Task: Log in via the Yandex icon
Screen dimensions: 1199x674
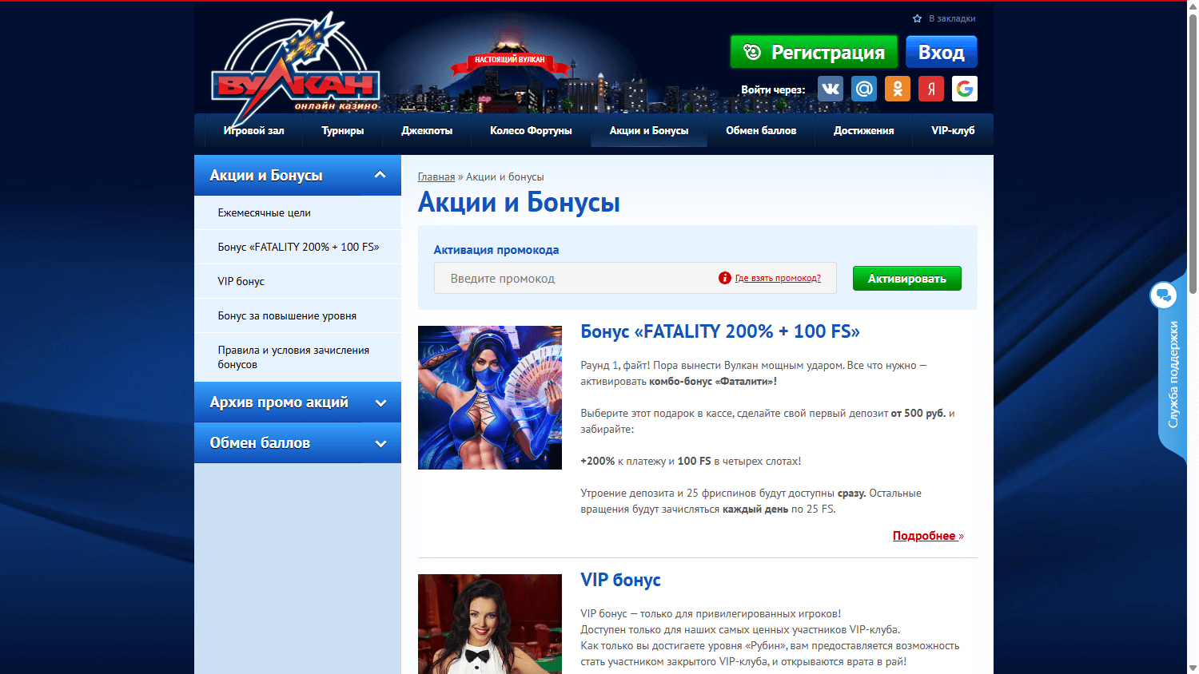Action: pyautogui.click(x=930, y=89)
